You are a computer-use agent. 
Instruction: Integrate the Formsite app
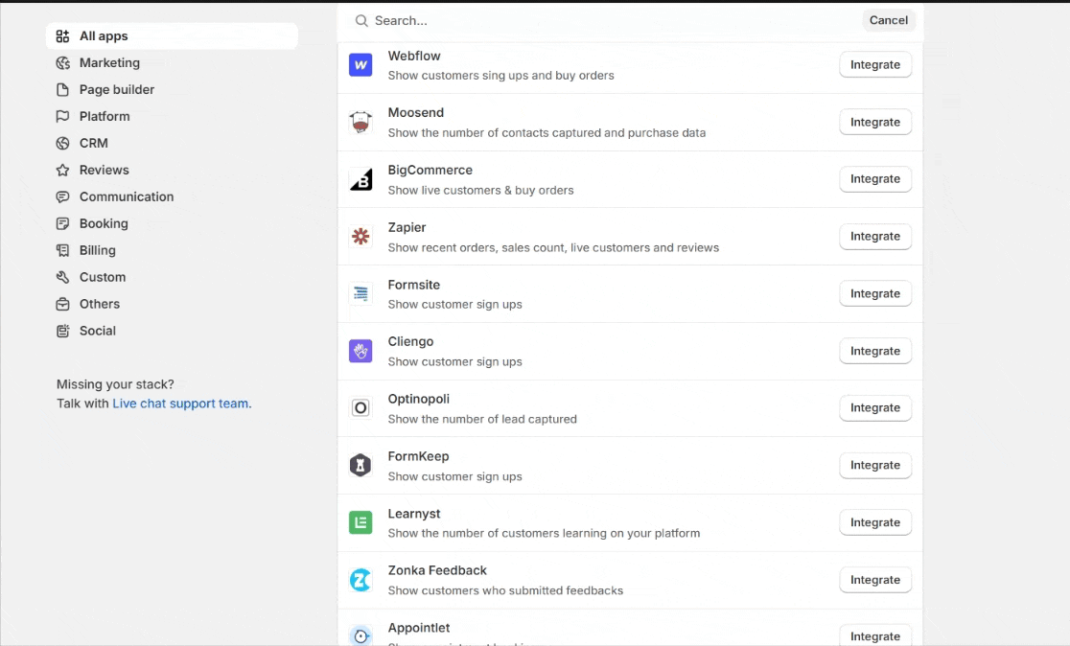(875, 293)
